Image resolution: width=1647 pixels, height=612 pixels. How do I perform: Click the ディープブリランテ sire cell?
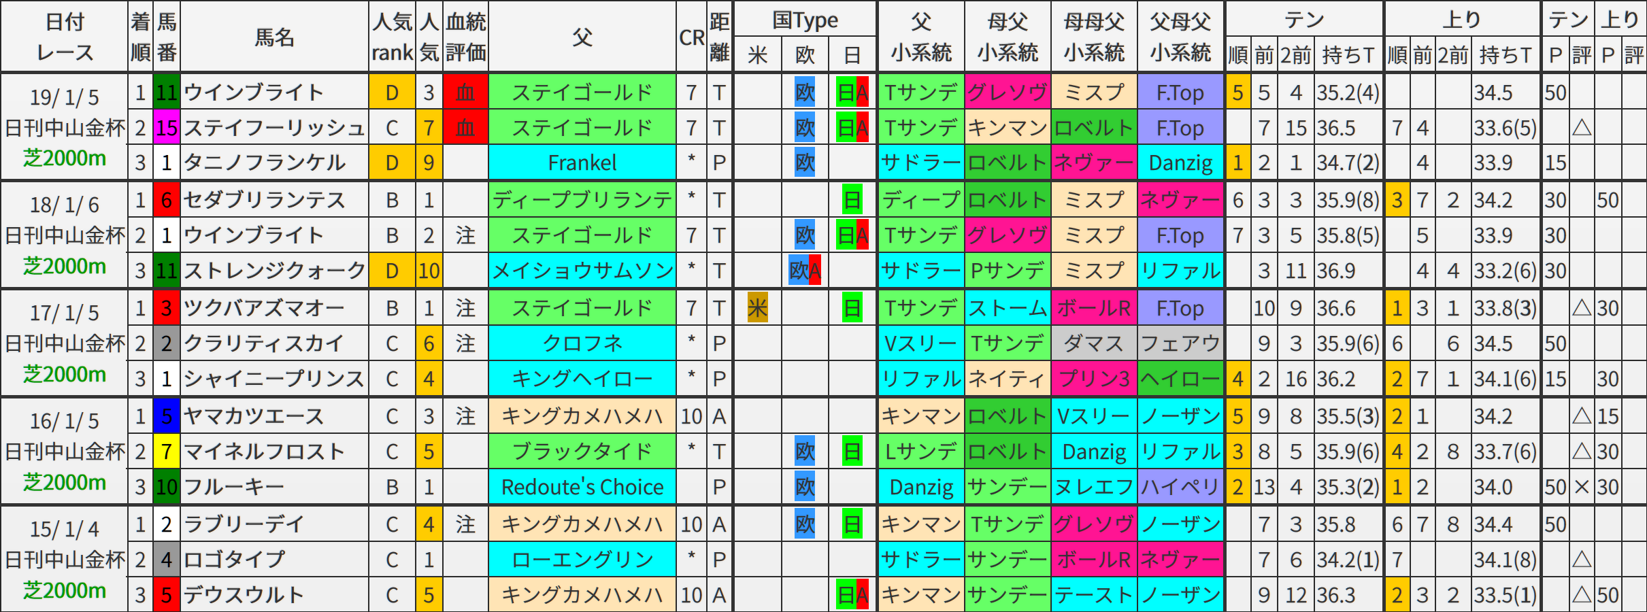pos(582,200)
